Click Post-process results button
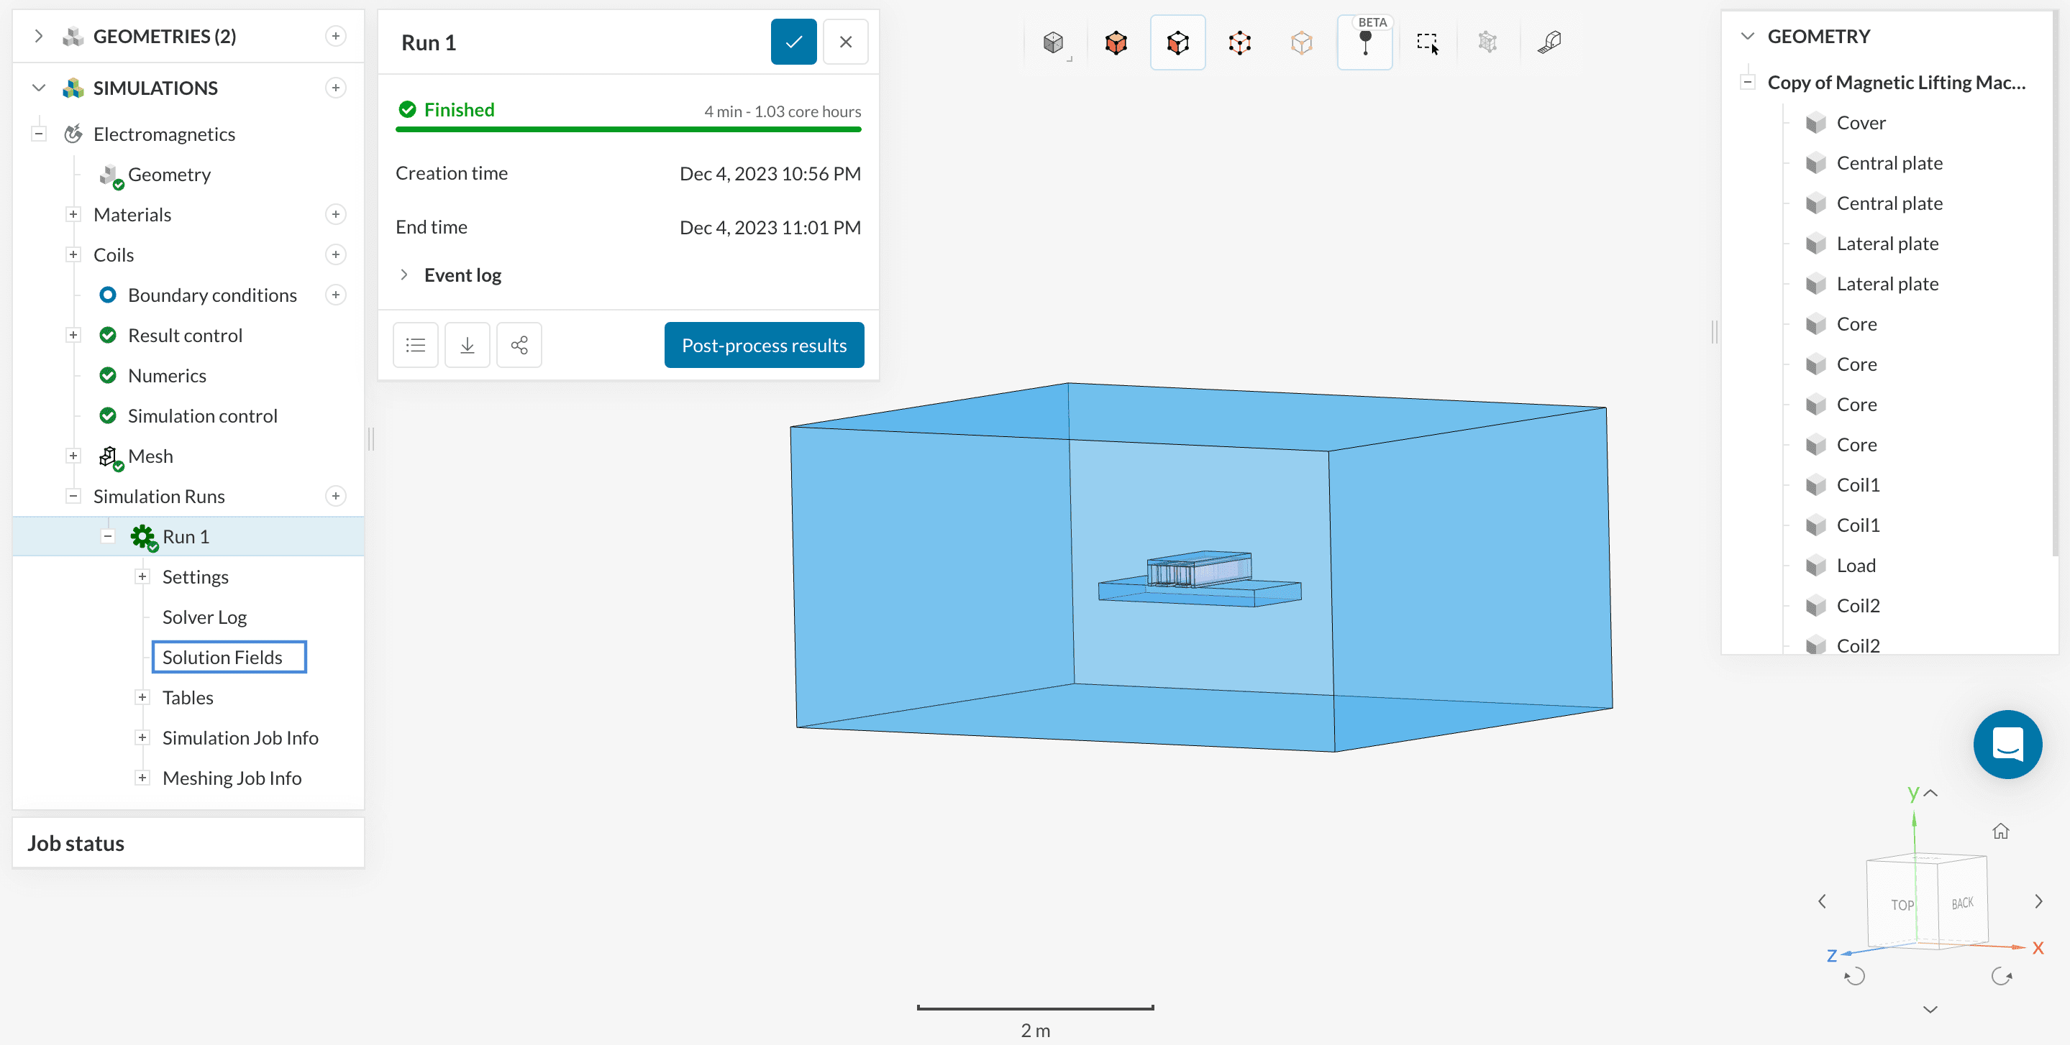This screenshot has width=2070, height=1045. coord(763,346)
